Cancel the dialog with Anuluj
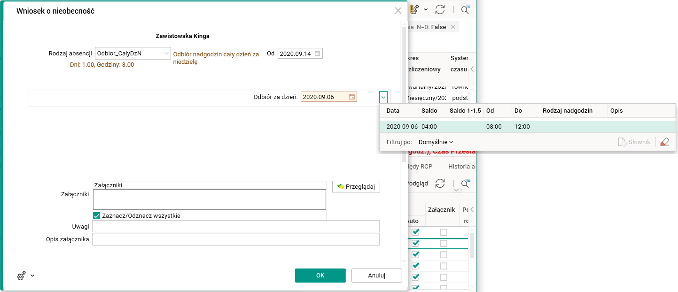 point(377,276)
